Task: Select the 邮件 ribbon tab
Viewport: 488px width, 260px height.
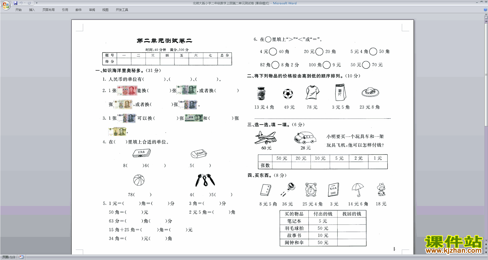Action: 79,10
